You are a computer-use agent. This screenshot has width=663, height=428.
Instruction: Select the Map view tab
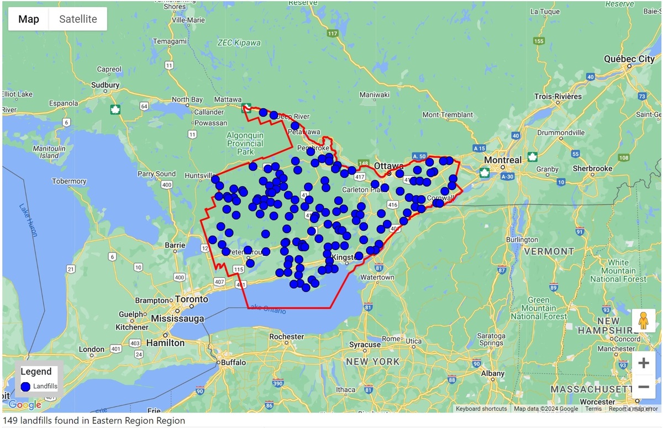click(x=29, y=19)
